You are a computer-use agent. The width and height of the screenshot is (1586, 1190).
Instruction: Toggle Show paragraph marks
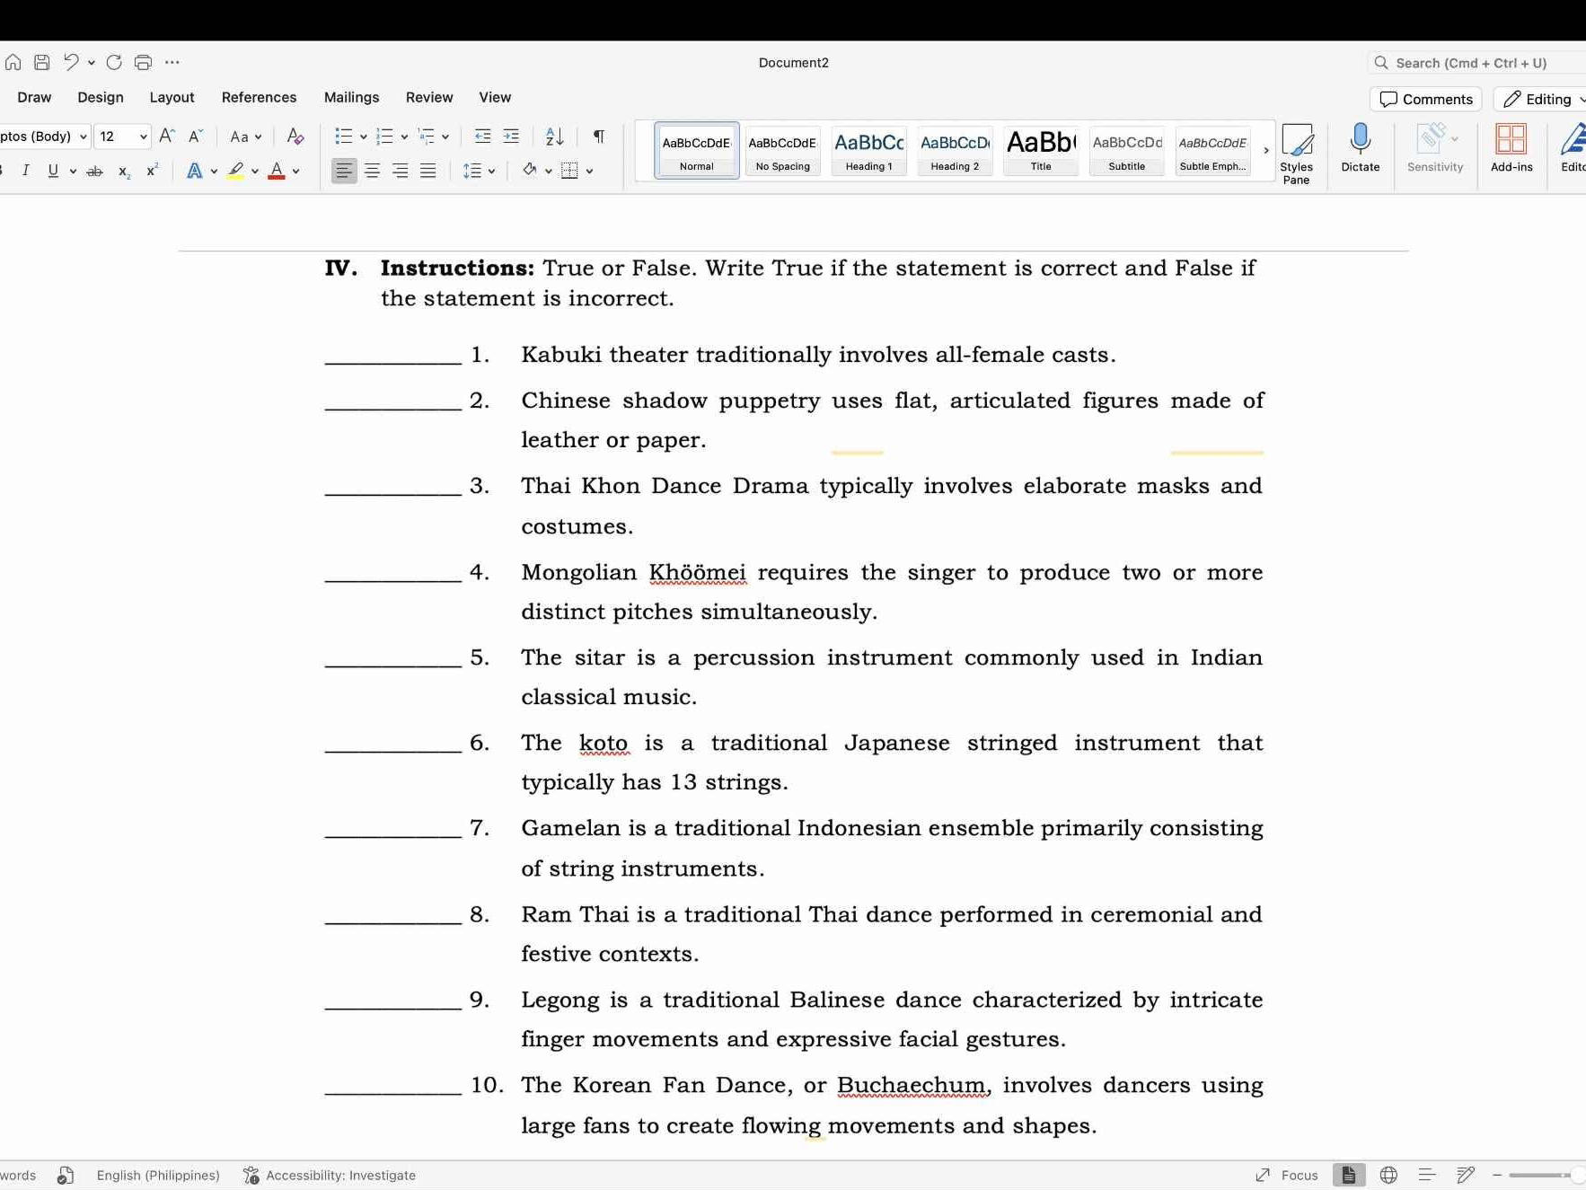(x=596, y=136)
